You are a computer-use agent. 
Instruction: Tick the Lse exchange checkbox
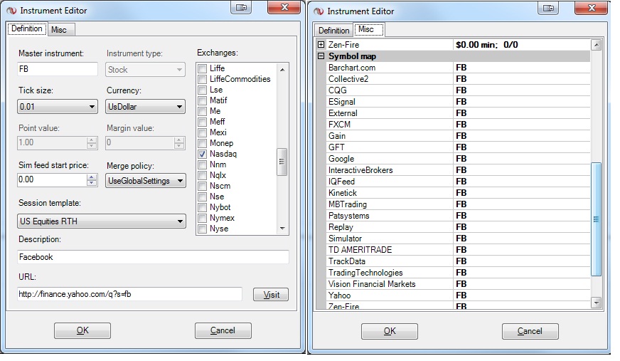(x=203, y=90)
